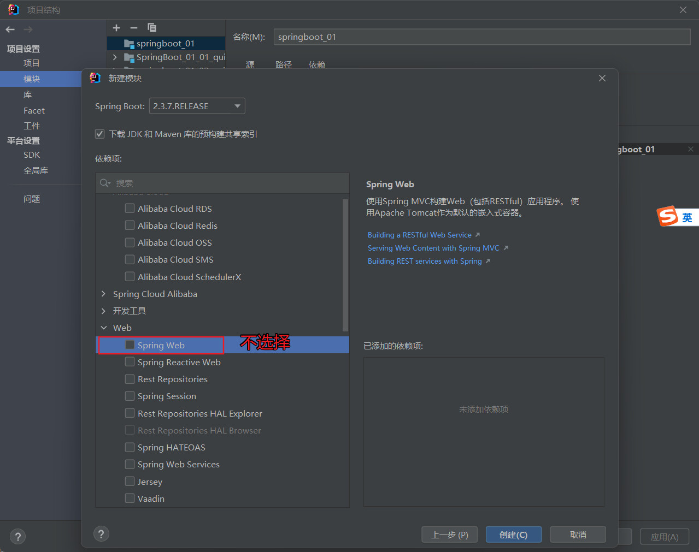Open 全局库 settings

click(36, 170)
